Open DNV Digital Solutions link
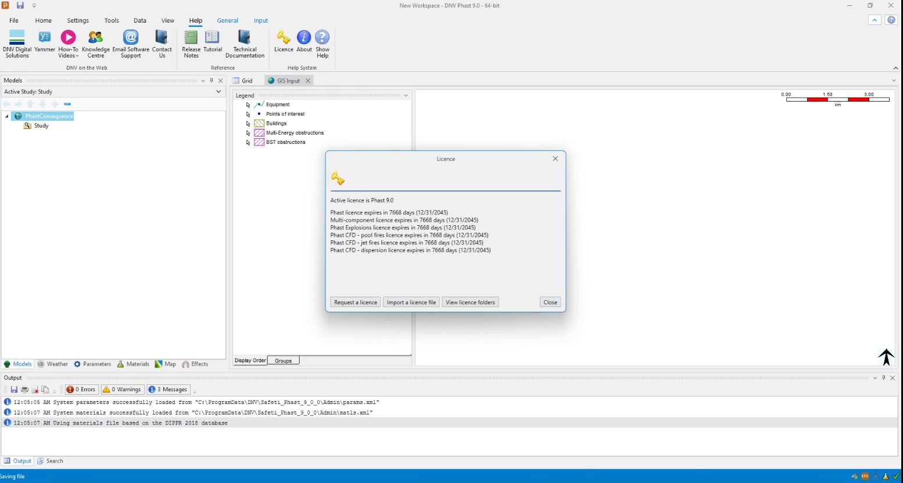Screen dimensions: 903x483 (17, 44)
